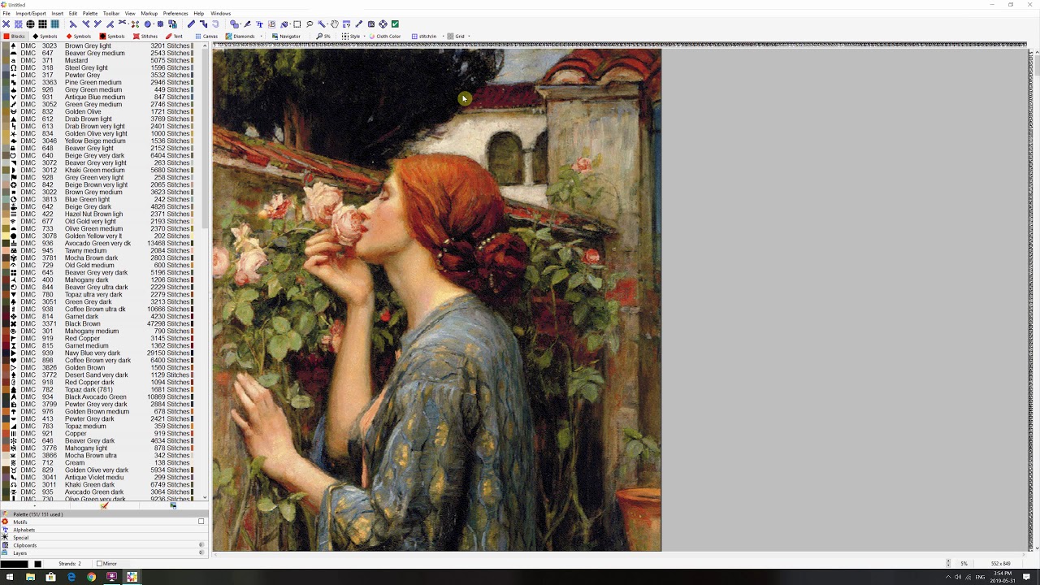Toggle the Navigator panel

[286, 37]
